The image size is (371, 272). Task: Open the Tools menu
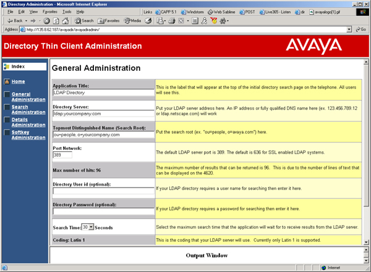coord(67,12)
